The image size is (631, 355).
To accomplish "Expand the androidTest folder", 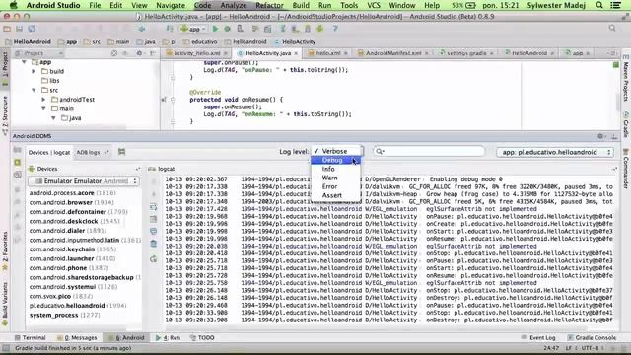I will pyautogui.click(x=43, y=100).
